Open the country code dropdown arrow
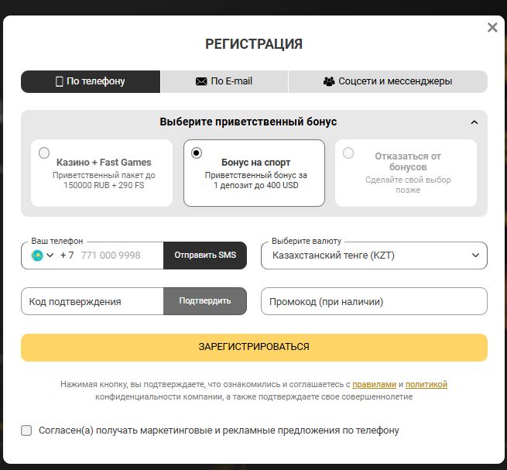507x470 pixels. [50, 256]
